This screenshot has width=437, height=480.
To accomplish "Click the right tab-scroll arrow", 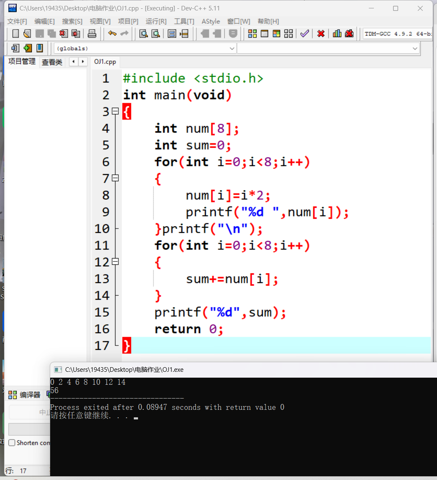I will (x=83, y=61).
